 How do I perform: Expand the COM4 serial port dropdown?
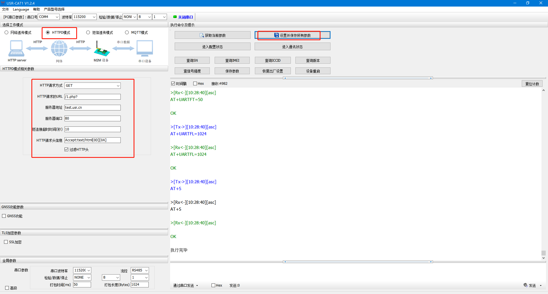57,17
